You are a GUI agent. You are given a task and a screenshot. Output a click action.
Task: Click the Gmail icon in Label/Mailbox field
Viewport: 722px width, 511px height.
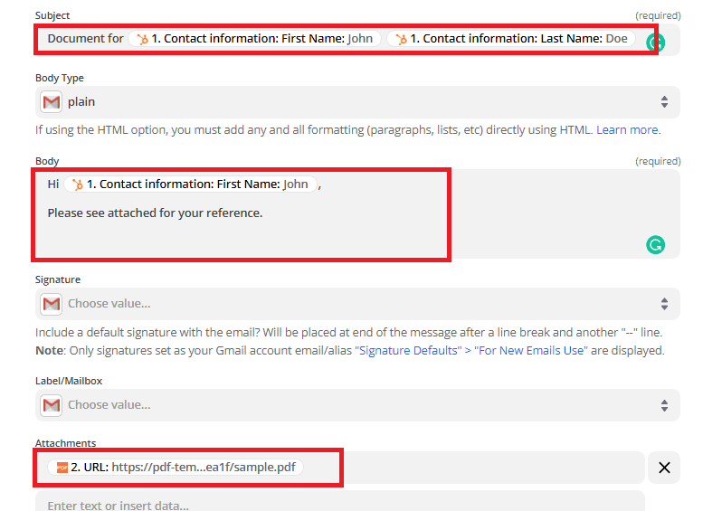[52, 405]
